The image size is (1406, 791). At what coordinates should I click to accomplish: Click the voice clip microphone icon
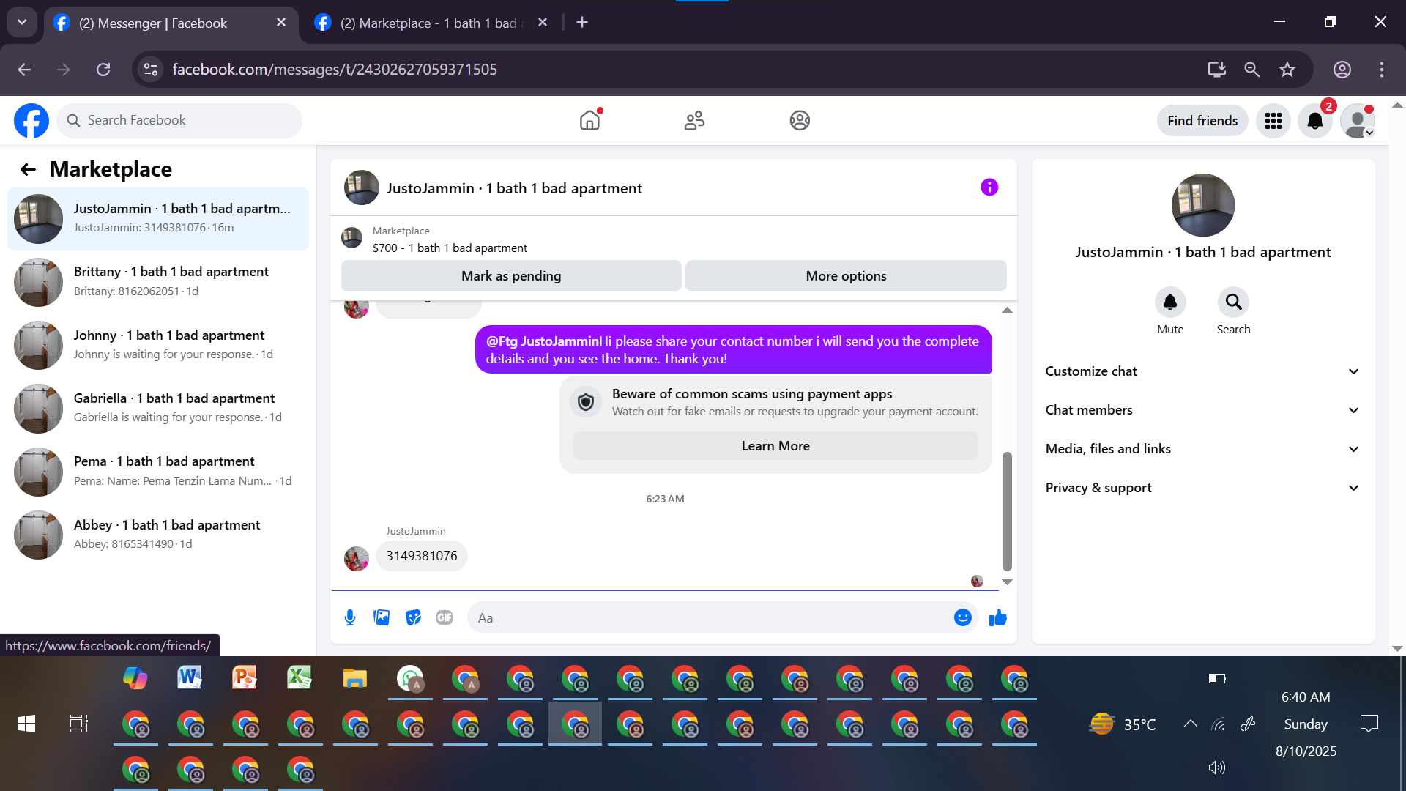click(x=350, y=617)
